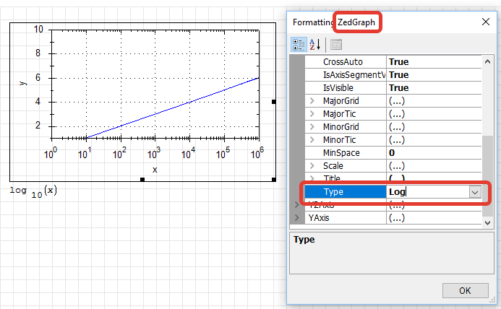501x309 pixels.
Task: Click the OK button
Action: click(x=464, y=291)
